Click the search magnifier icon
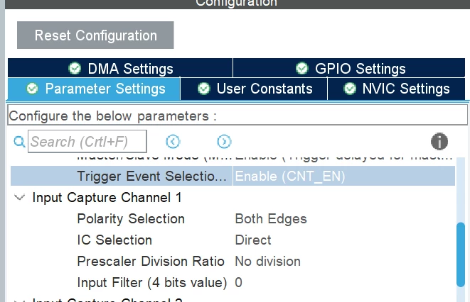470x302 pixels. point(19,142)
